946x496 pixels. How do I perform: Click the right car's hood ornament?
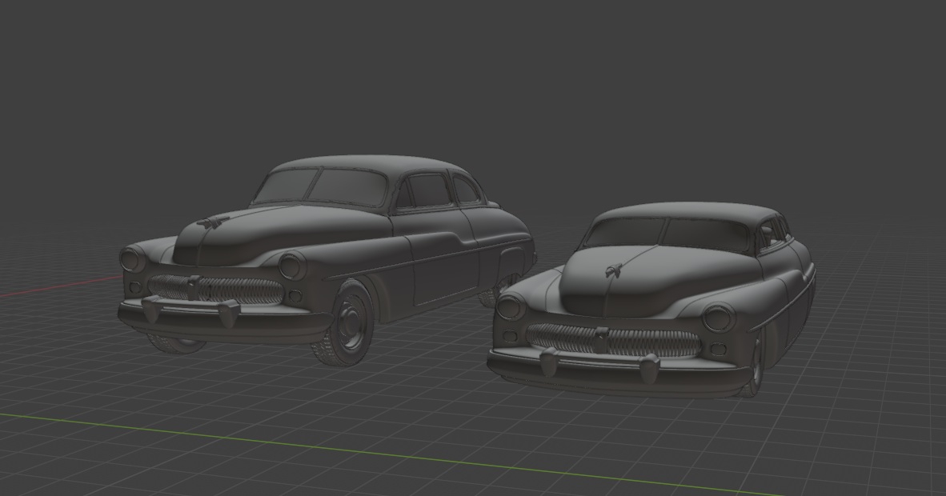pos(612,271)
